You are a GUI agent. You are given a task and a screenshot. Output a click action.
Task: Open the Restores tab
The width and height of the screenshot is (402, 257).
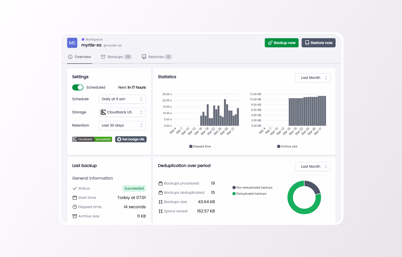coord(157,56)
